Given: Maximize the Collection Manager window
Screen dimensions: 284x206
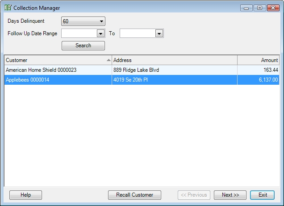Looking at the screenshot, I should (259, 8).
